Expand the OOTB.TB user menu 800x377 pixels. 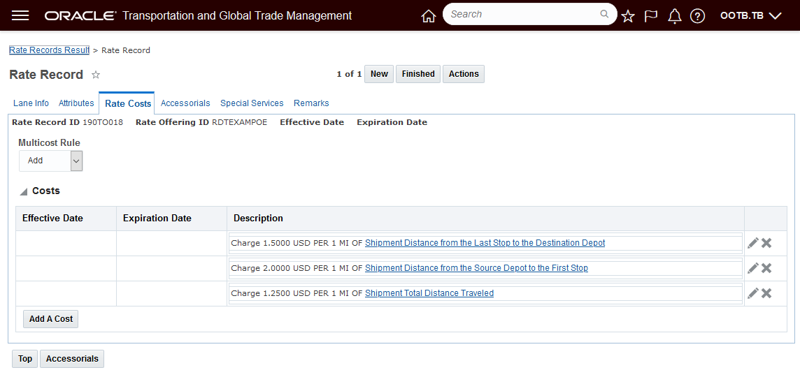pyautogui.click(x=750, y=15)
